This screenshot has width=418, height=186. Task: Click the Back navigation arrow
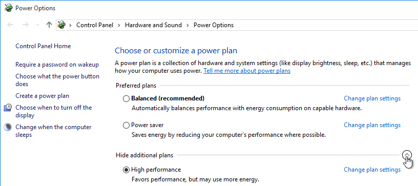click(x=10, y=25)
